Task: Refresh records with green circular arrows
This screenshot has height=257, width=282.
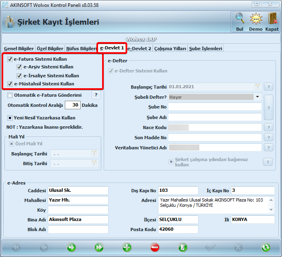Action: tap(266, 247)
